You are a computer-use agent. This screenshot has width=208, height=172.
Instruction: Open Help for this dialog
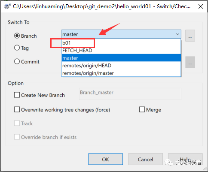(x=185, y=159)
